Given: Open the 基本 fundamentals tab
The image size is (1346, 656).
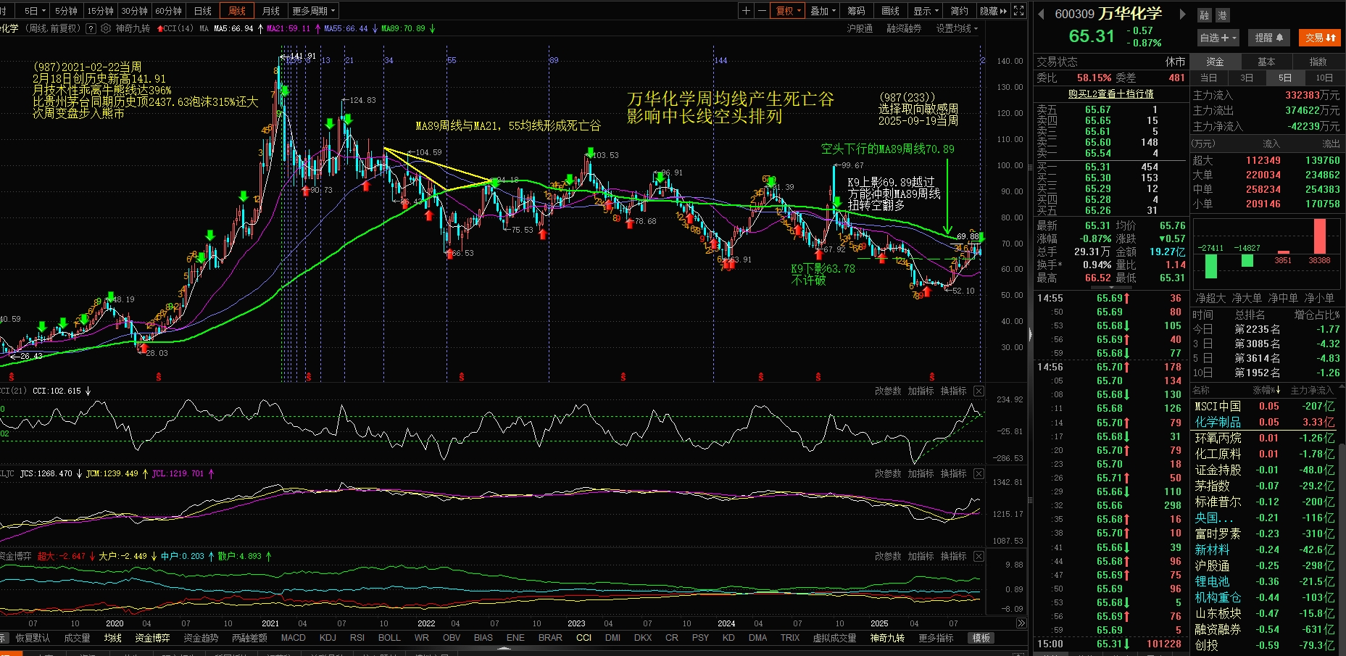Looking at the screenshot, I should 1266,62.
